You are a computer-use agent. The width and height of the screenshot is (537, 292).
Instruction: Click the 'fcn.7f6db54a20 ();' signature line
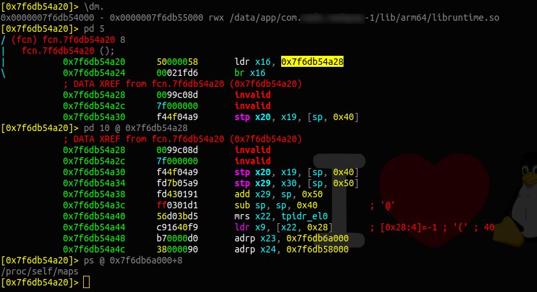pos(68,51)
